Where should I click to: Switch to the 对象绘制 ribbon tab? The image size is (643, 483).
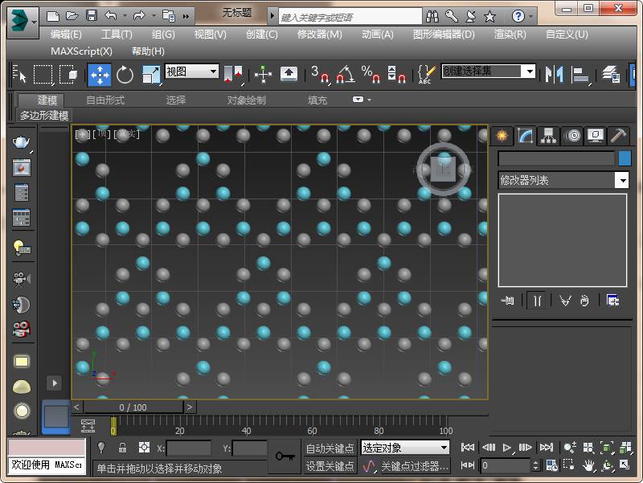247,100
